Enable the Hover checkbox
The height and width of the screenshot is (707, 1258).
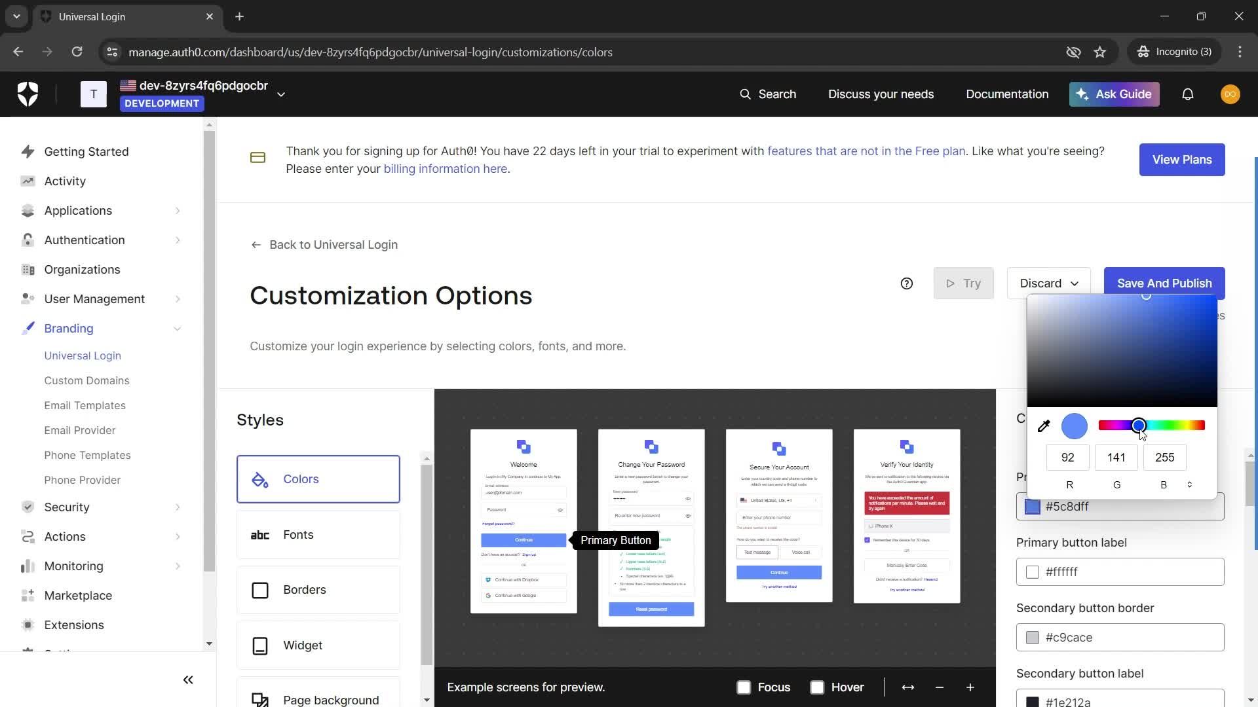817,687
